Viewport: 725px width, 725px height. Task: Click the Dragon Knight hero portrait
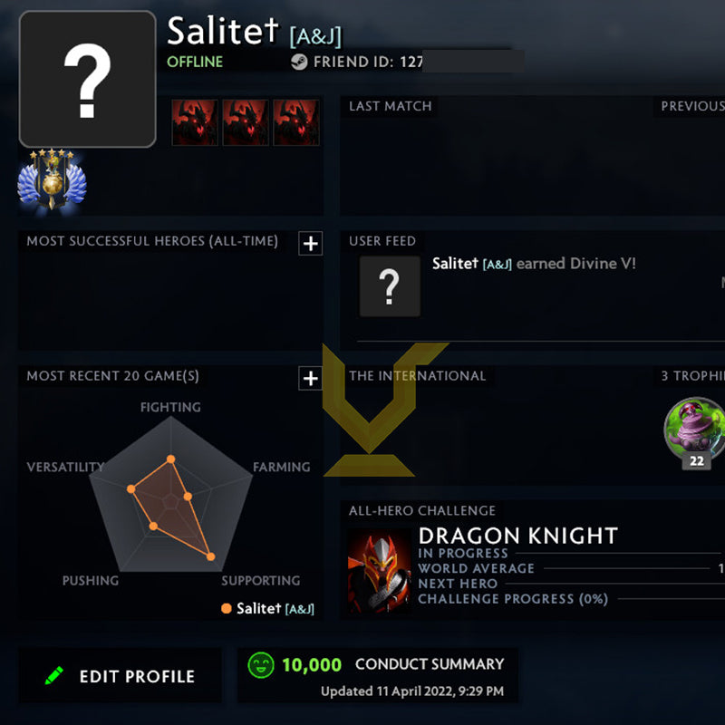[x=380, y=571]
